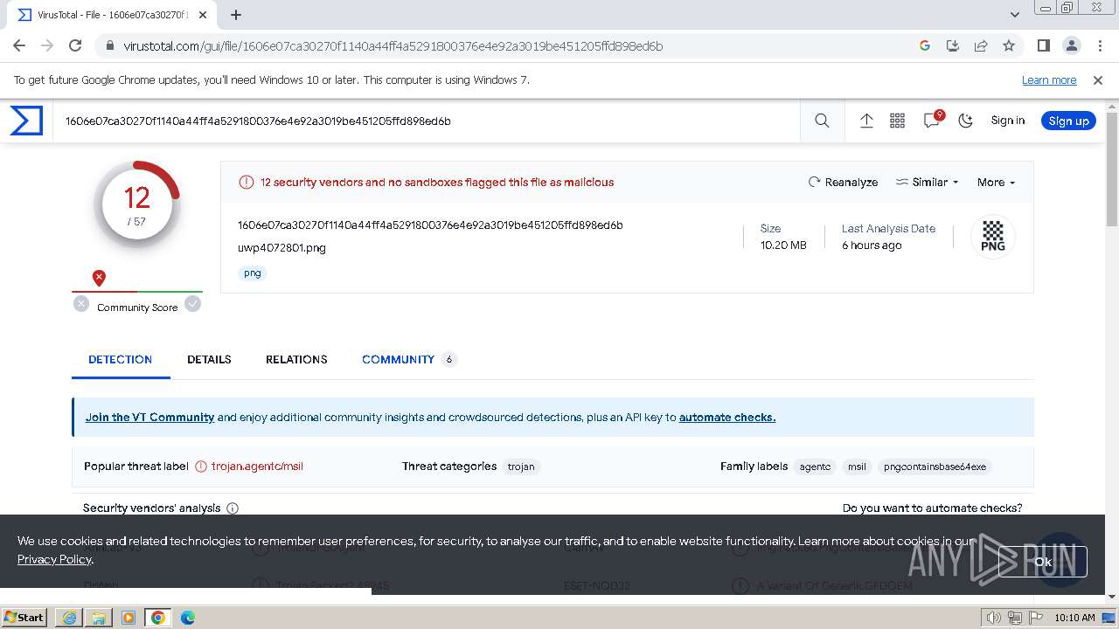Dismiss the Chrome update notice

click(x=1098, y=79)
